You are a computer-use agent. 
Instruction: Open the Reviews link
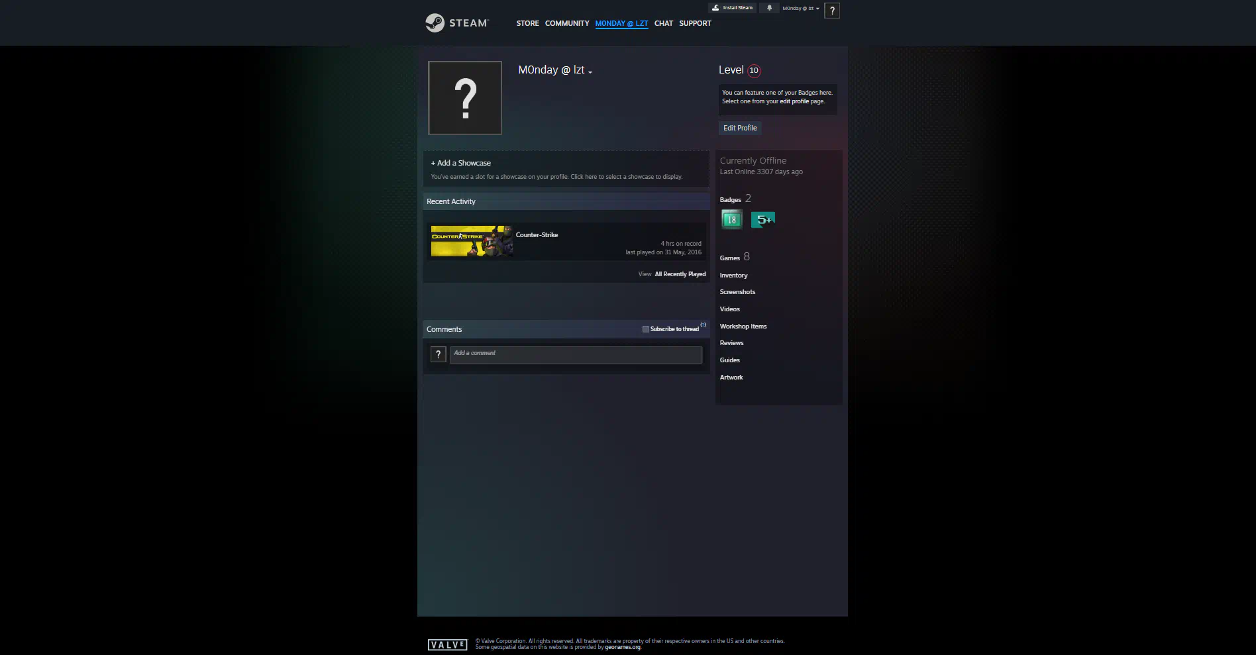tap(731, 343)
